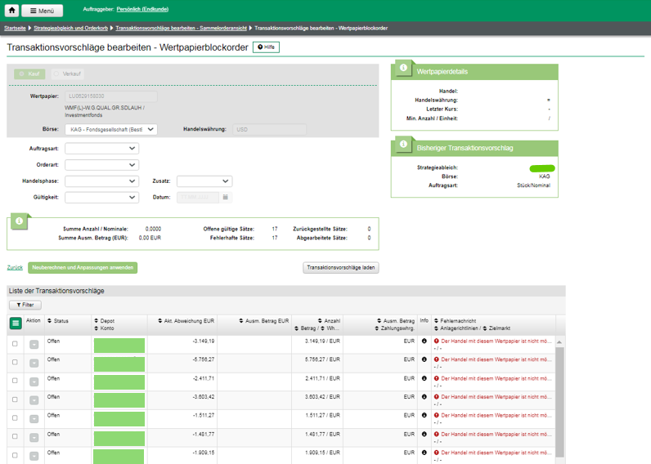The height and width of the screenshot is (464, 651).
Task: Sort by Akt. Abweichung EUR
Action: (x=186, y=321)
